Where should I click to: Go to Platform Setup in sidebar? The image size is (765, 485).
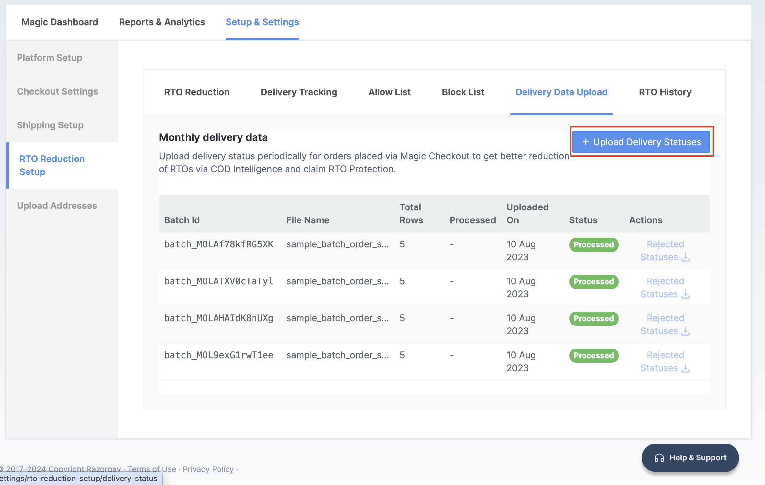pos(50,58)
